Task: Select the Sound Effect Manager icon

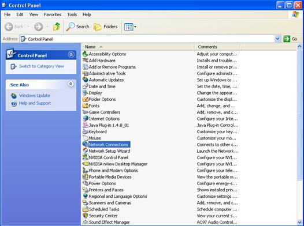Action: click(x=86, y=222)
